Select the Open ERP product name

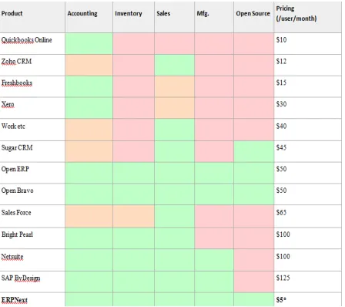point(15,170)
